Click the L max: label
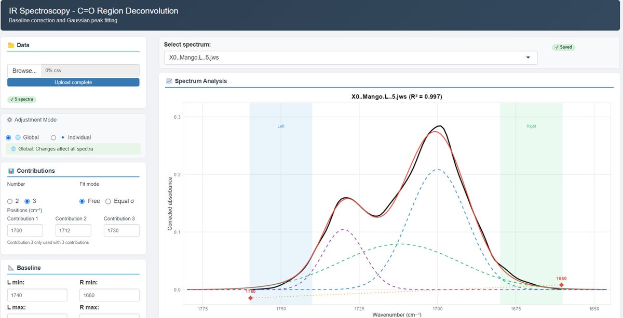The height and width of the screenshot is (318, 623). pos(17,307)
